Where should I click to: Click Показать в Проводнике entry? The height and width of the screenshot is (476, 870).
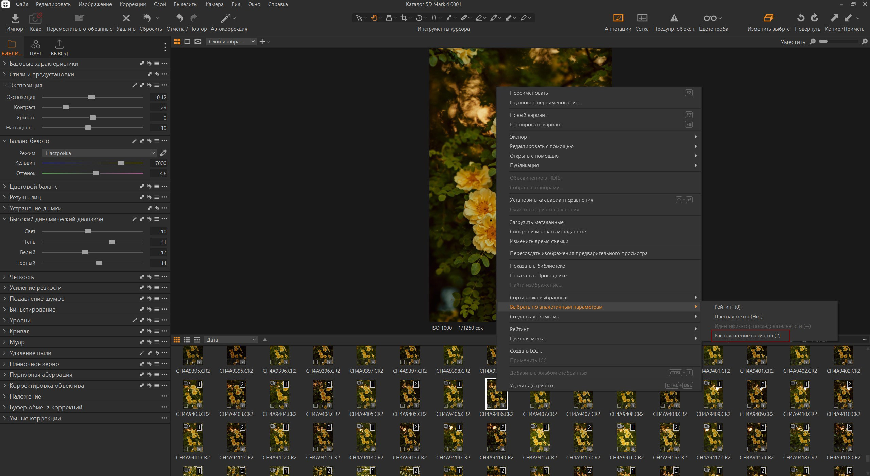[538, 276]
